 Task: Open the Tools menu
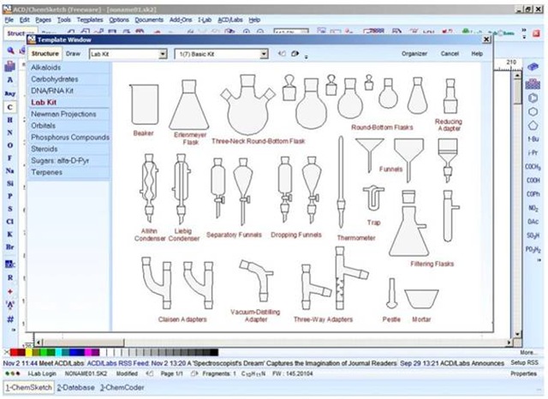[x=64, y=20]
